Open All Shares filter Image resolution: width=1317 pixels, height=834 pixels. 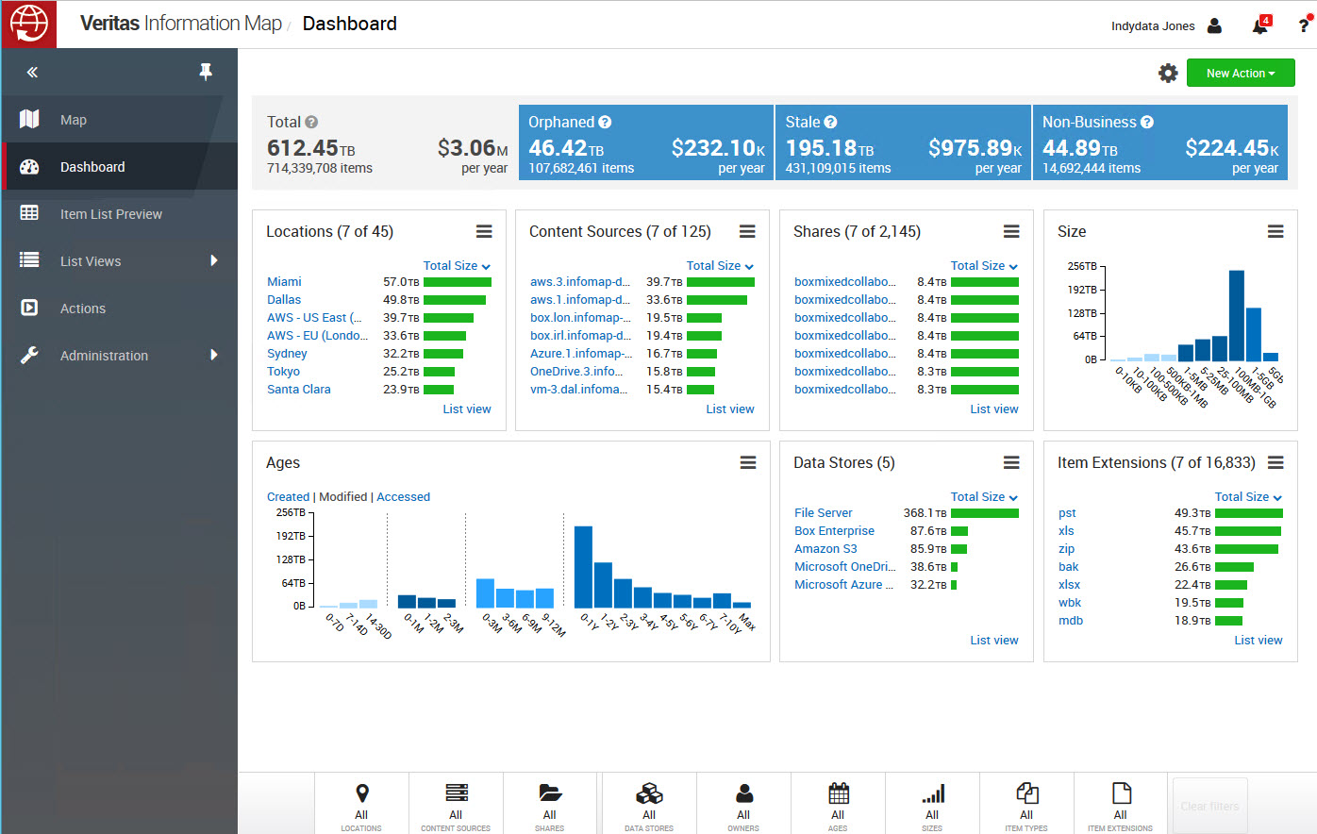click(550, 804)
